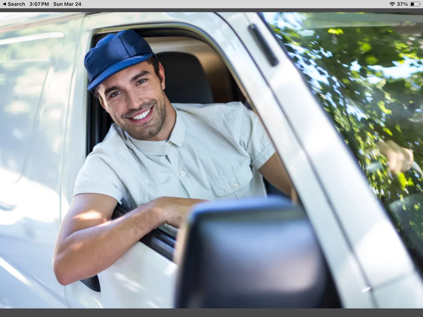Tap the 3:07 PM clock text
The image size is (423, 317).
click(x=39, y=4)
